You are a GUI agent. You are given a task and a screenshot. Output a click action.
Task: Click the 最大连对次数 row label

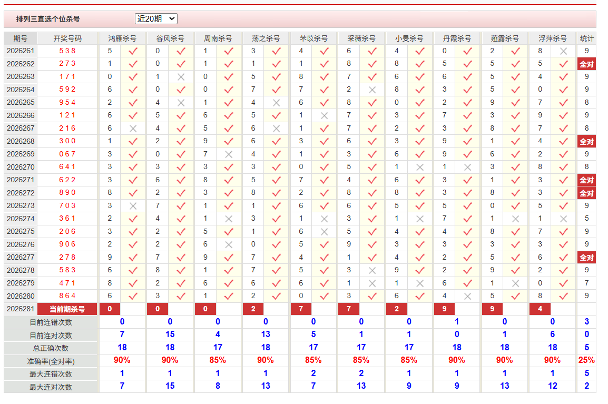[51, 387]
